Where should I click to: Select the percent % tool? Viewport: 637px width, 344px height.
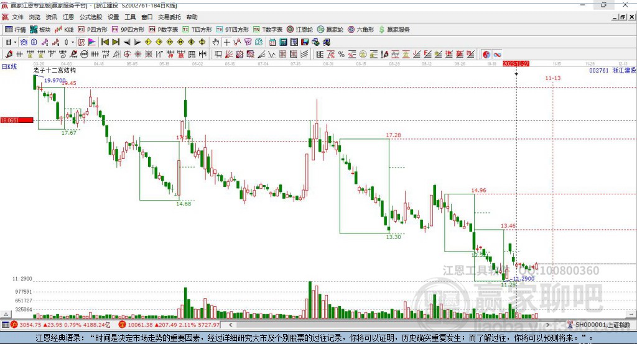(x=342, y=55)
